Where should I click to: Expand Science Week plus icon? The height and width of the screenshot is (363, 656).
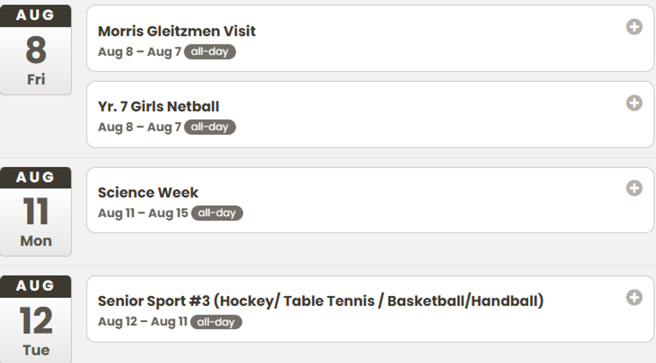[x=634, y=188]
